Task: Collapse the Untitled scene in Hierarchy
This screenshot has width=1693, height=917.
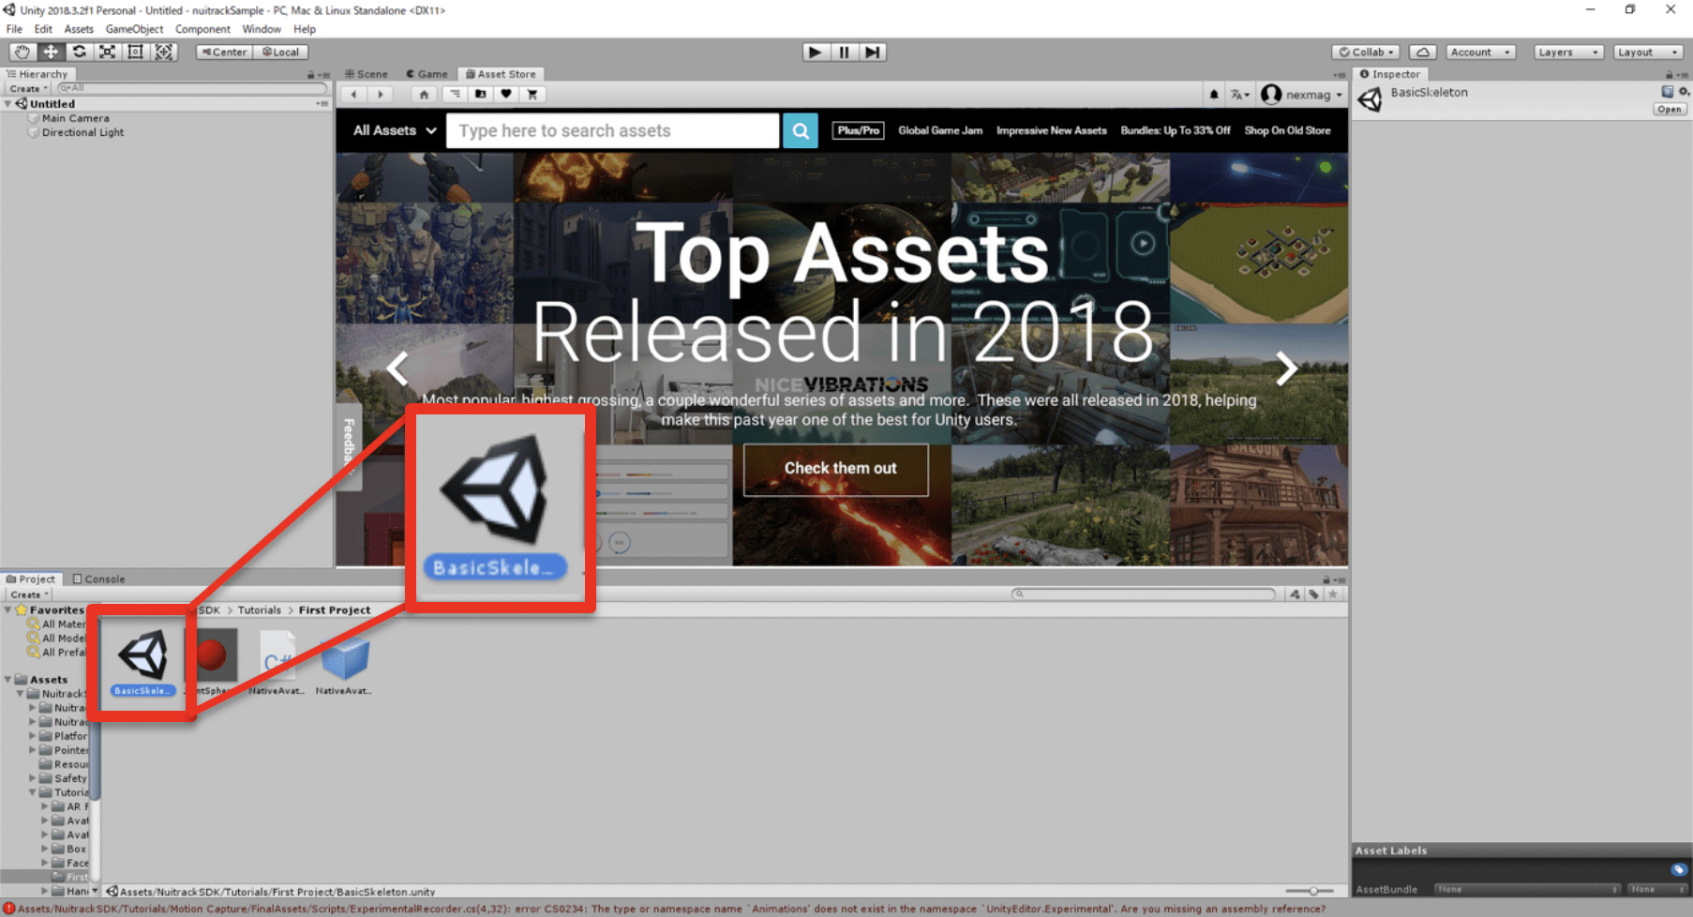Action: 8,104
